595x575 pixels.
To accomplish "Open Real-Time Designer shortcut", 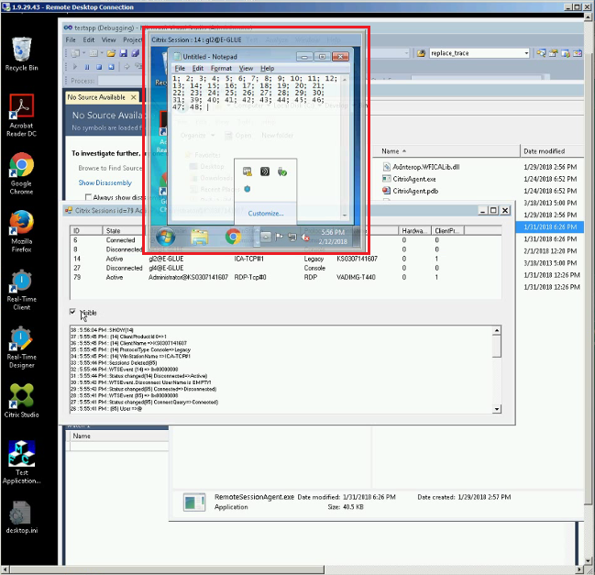I will [21, 348].
